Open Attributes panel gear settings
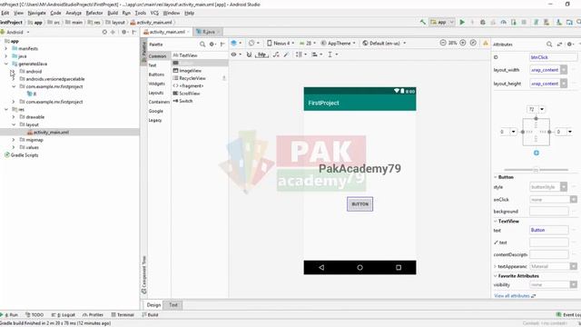 [x=570, y=45]
